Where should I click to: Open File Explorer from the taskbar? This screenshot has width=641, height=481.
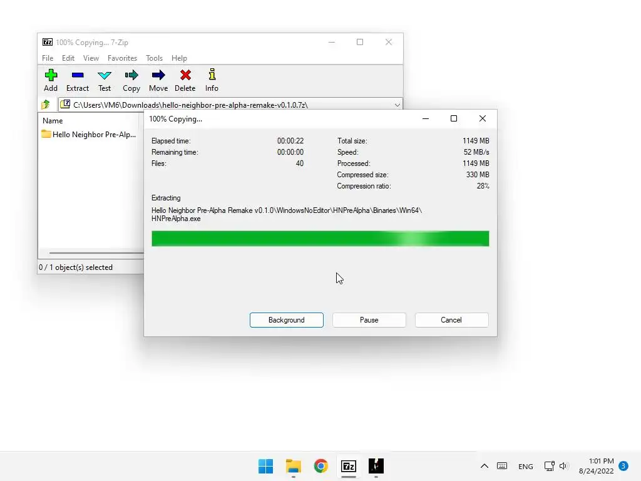coord(293,466)
